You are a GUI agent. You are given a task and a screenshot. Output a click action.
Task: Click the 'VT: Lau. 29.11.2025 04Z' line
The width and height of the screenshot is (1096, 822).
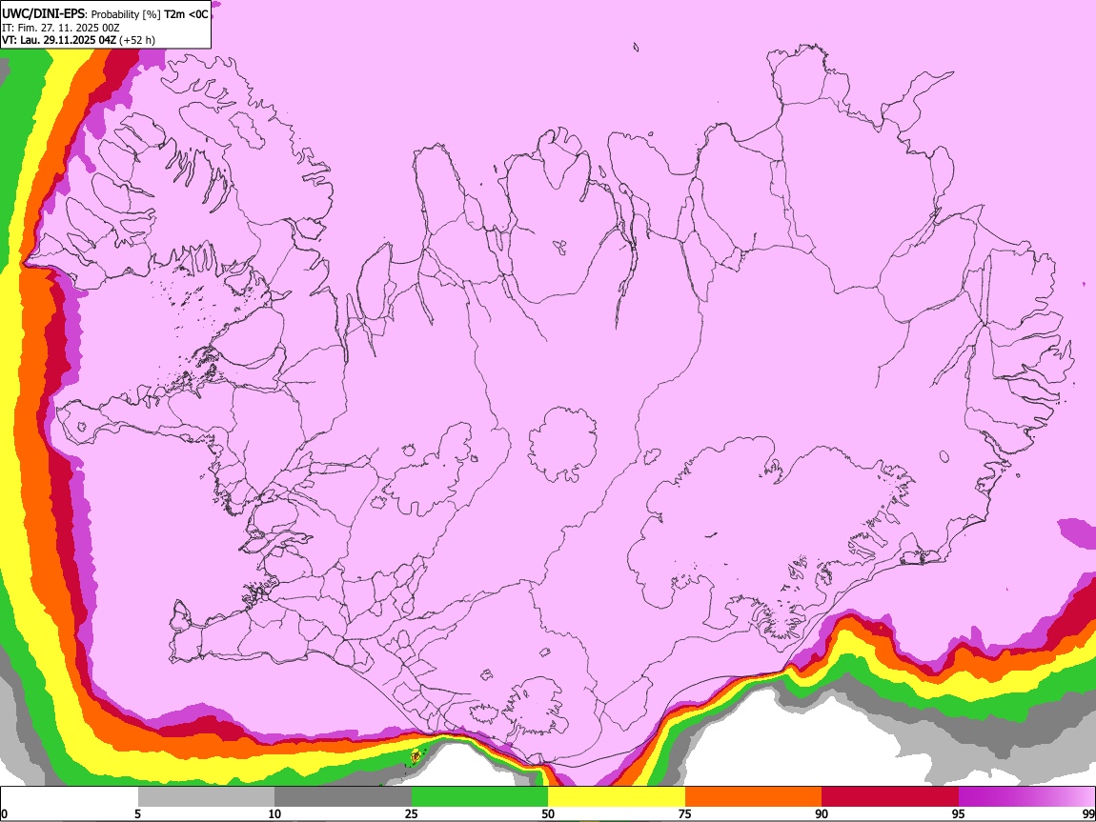click(x=59, y=40)
